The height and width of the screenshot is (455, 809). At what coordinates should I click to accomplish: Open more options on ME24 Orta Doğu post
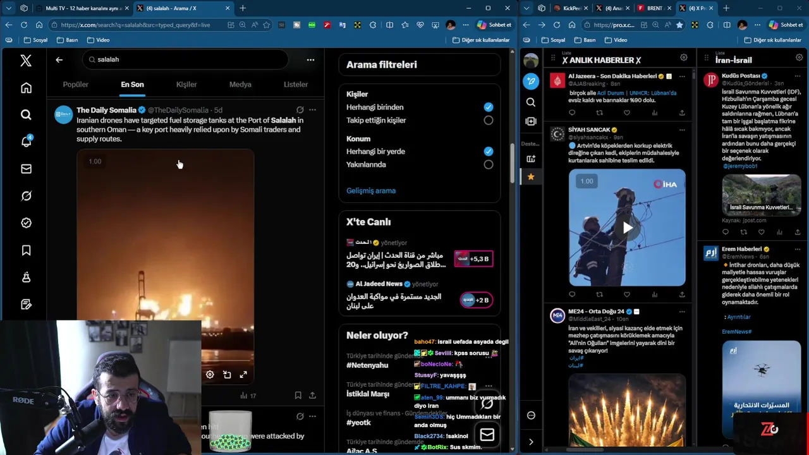click(682, 312)
